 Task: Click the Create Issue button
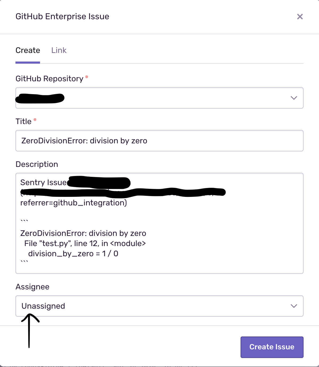(x=272, y=347)
